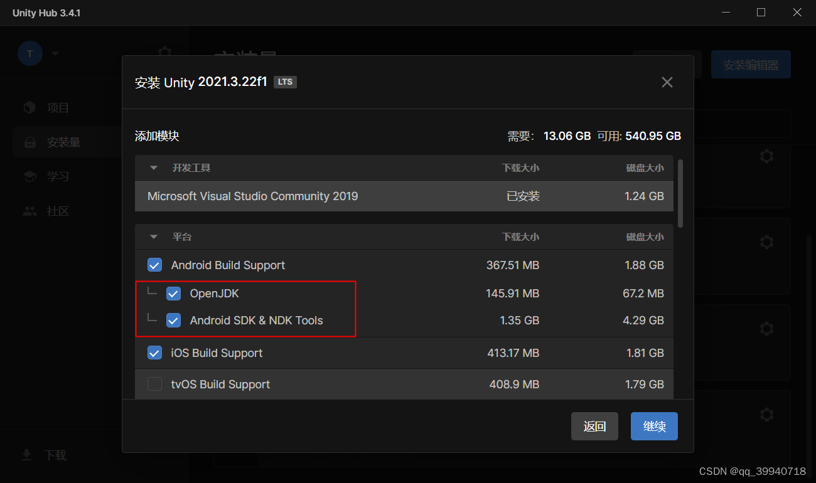Click the 4.29 GB disk size value
Viewport: 816px width, 483px height.
[644, 321]
